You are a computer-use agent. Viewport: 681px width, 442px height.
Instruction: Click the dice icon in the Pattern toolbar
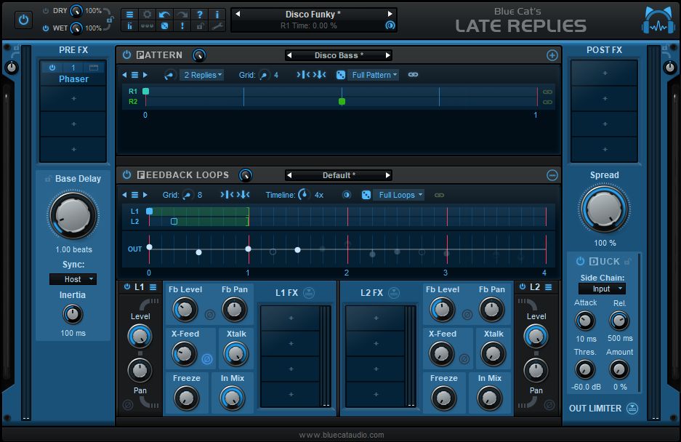click(x=340, y=75)
